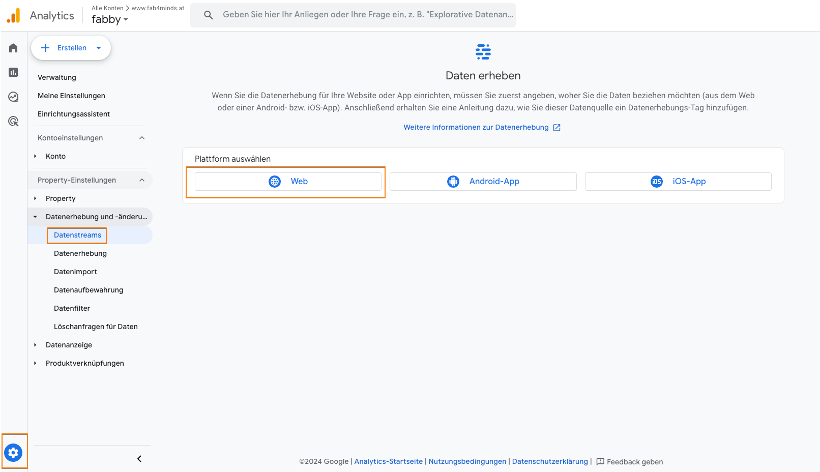820x472 pixels.
Task: Choose the Web platform button
Action: point(288,182)
